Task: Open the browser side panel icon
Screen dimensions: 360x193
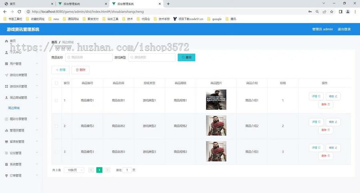Action: (x=340, y=12)
